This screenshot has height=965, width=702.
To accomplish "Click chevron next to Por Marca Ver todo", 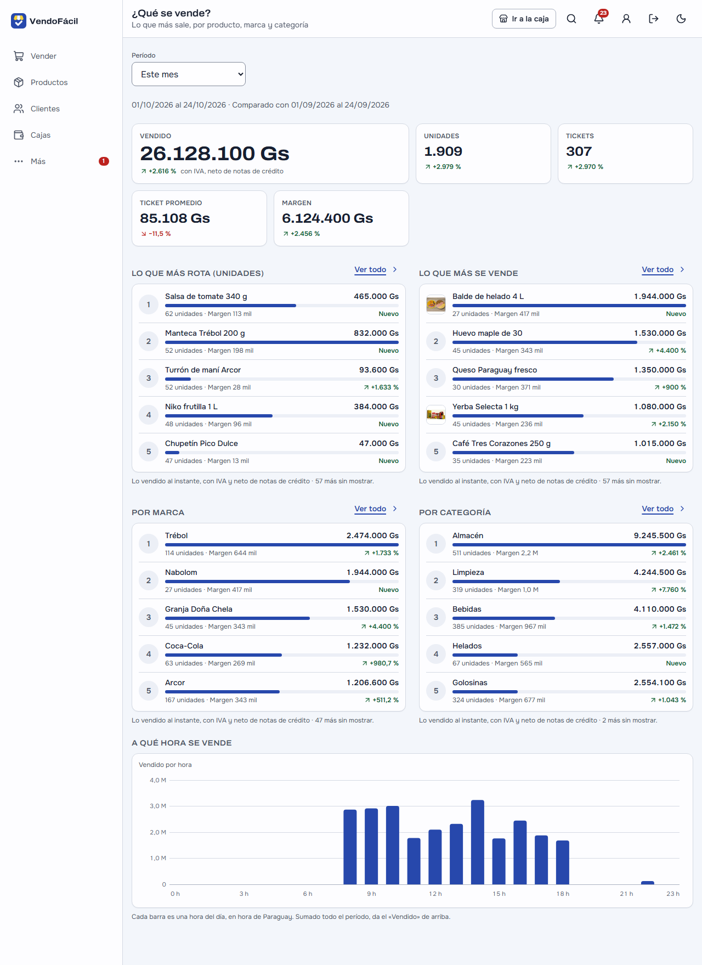I will point(395,509).
